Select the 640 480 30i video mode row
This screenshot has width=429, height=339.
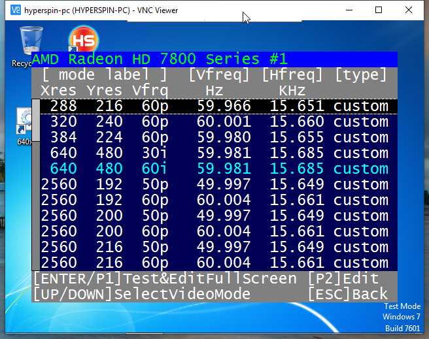(219, 153)
